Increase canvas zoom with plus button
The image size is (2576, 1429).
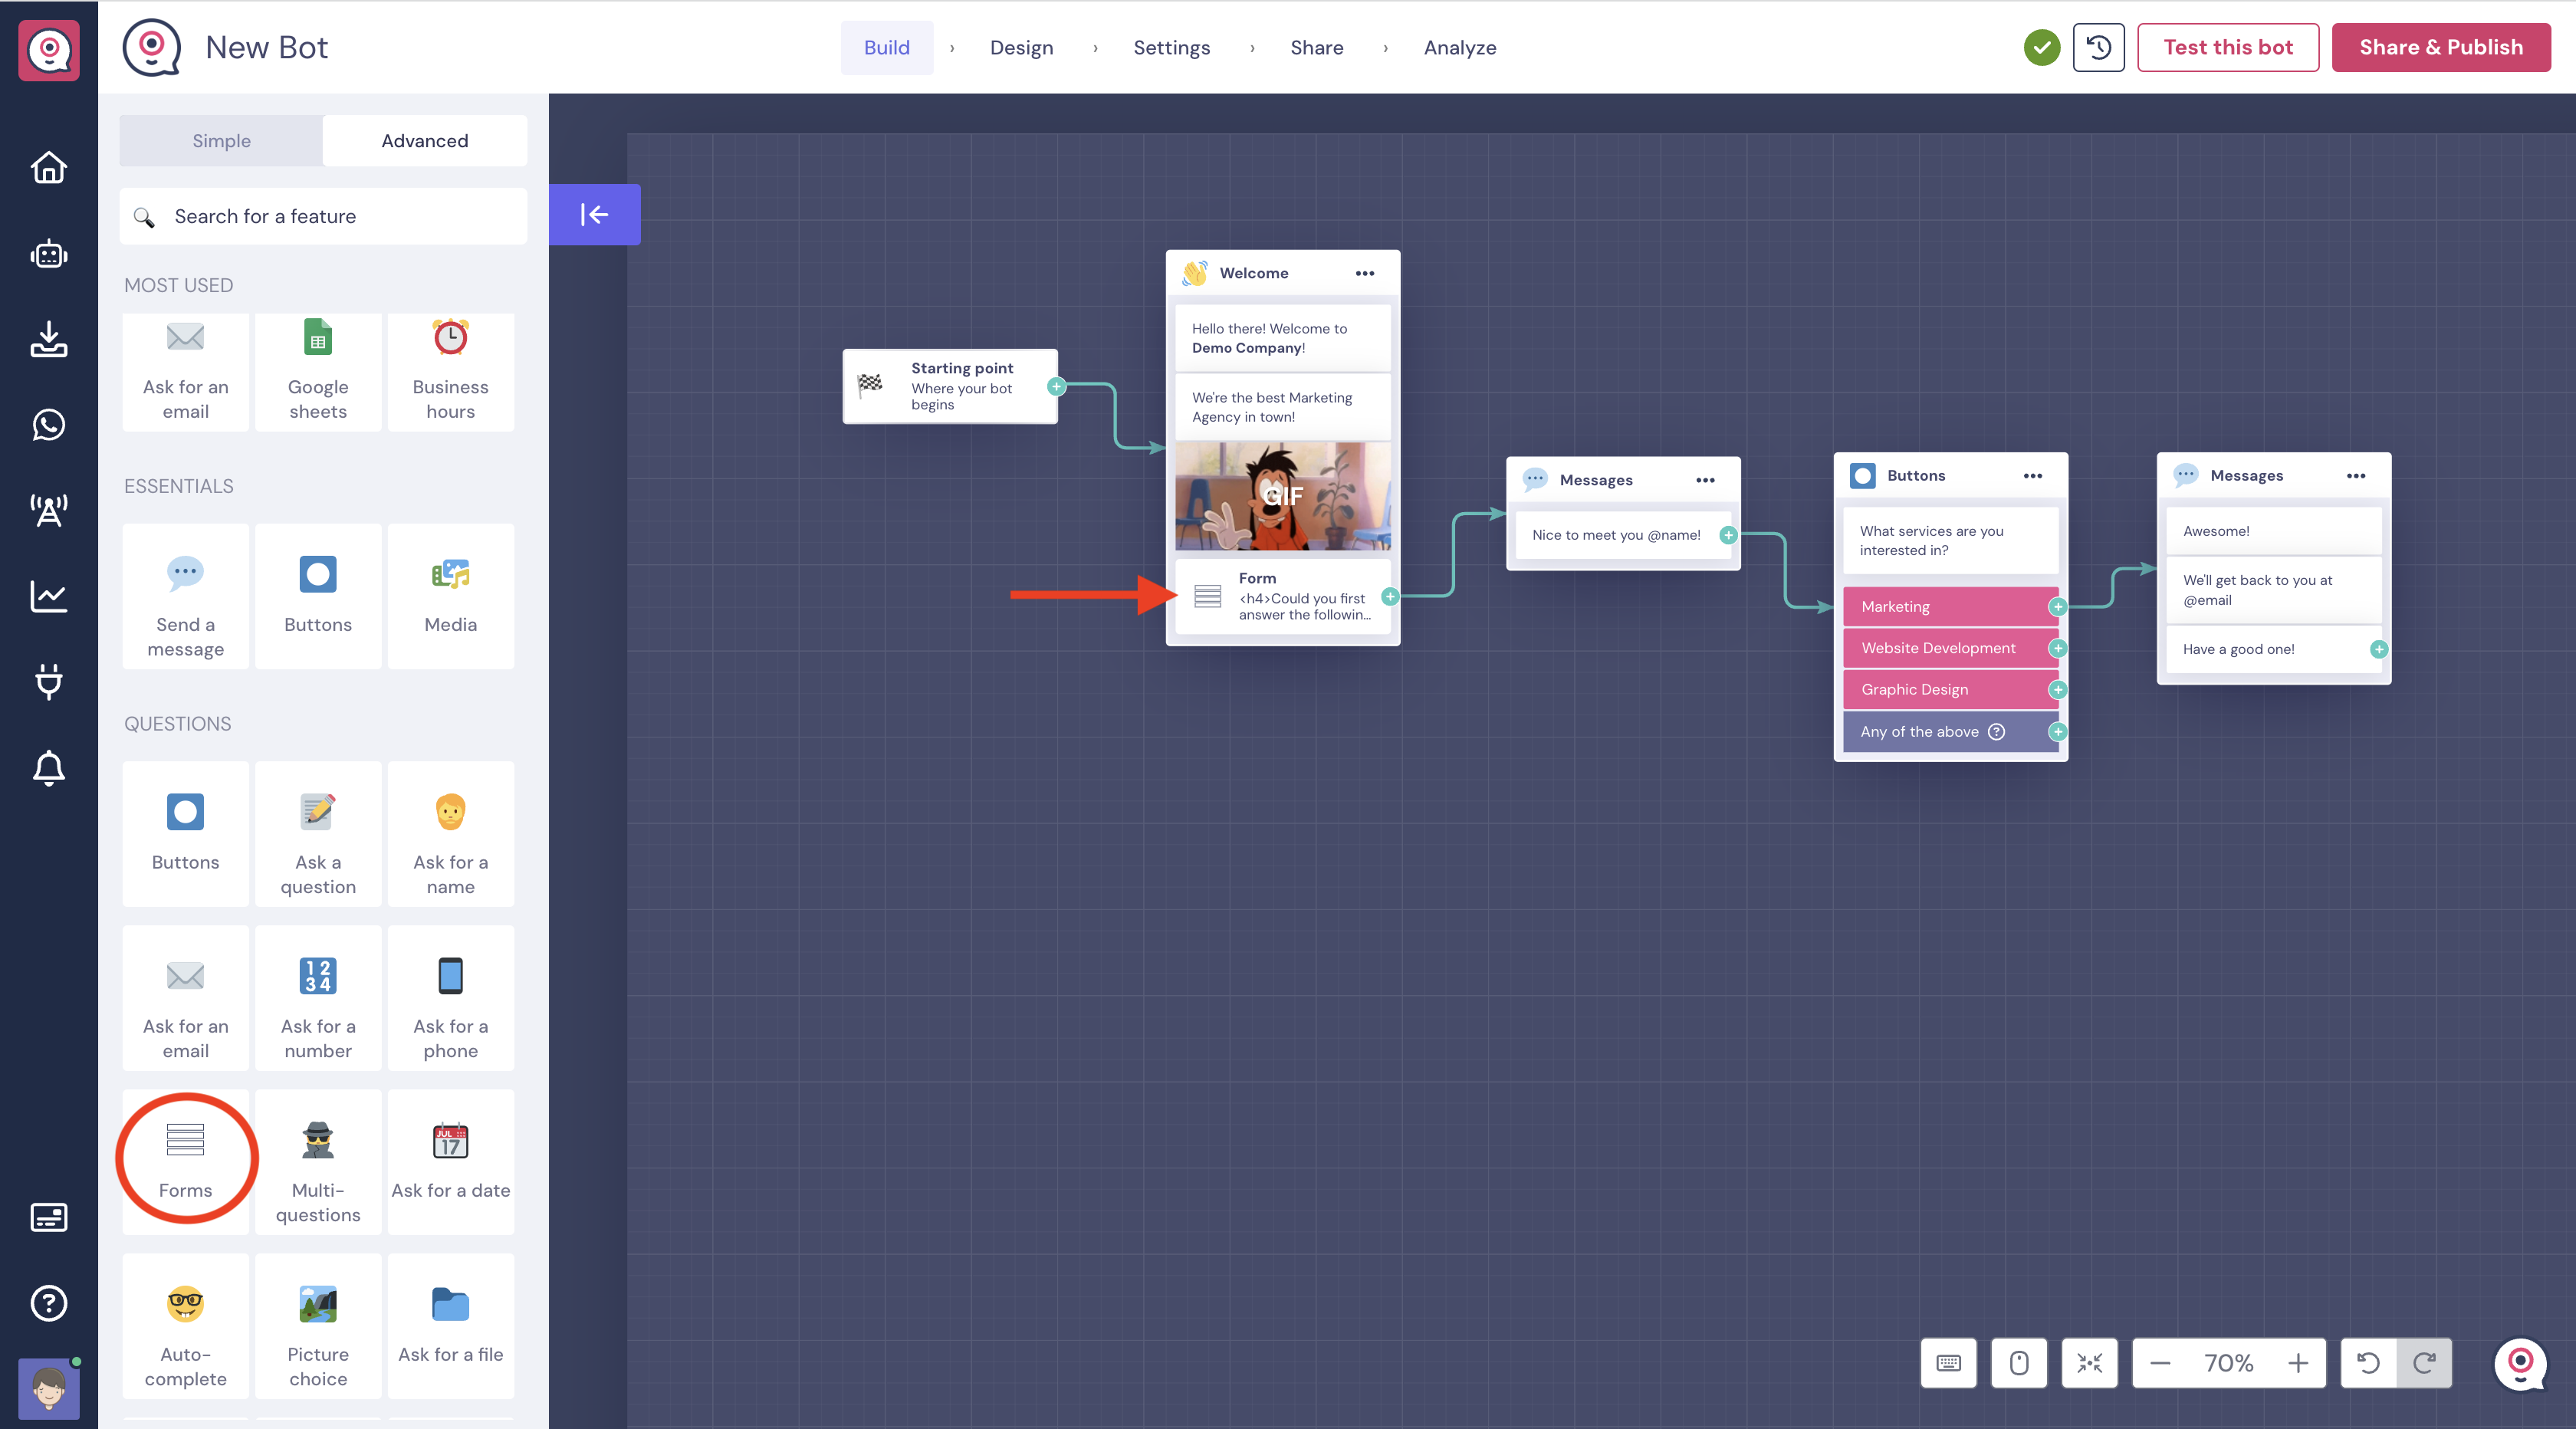(2298, 1363)
